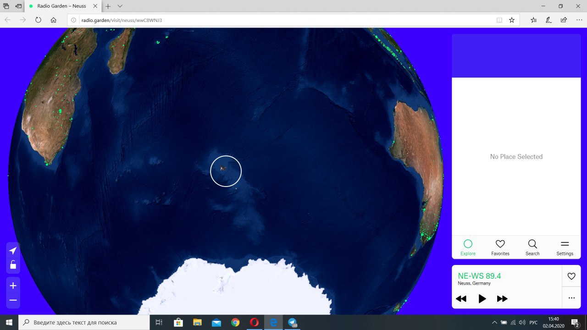Screen dimensions: 587x330
Task: Go back in browser history
Action: coord(8,20)
